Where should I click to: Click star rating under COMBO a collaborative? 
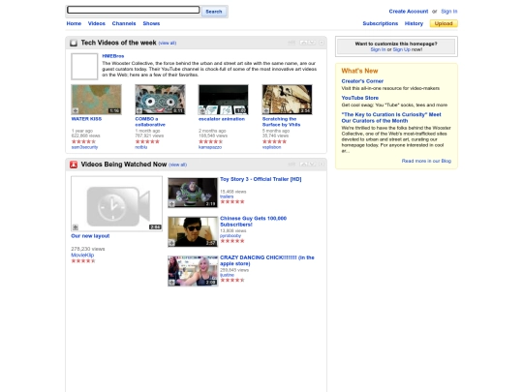tap(147, 141)
